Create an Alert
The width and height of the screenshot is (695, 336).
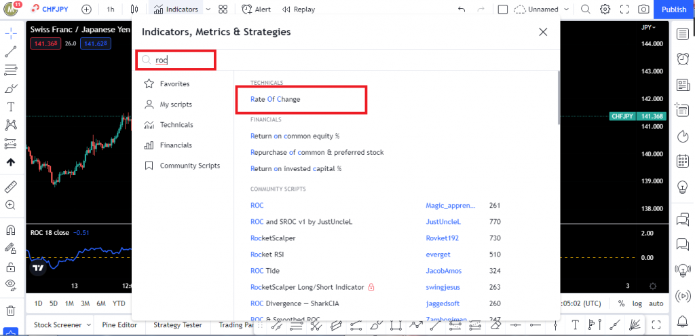point(256,10)
